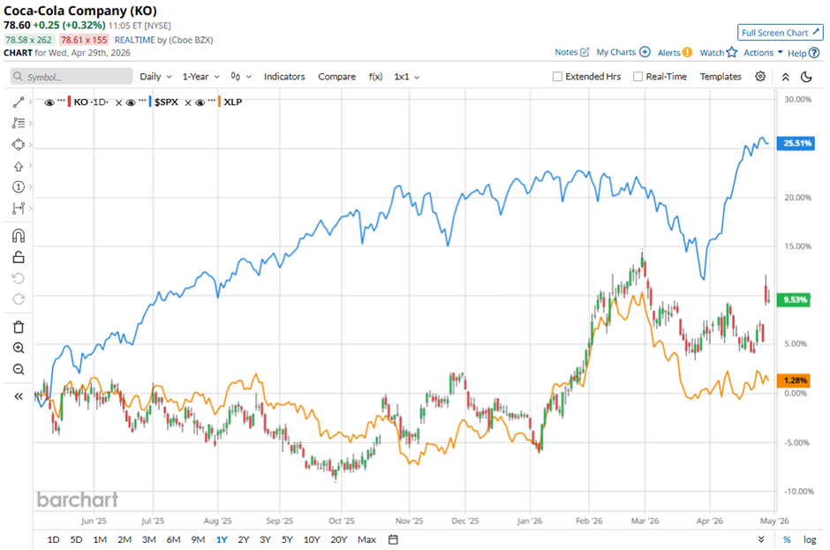830x550 pixels.
Task: Hide the $SPX comparison line
Action: [131, 102]
